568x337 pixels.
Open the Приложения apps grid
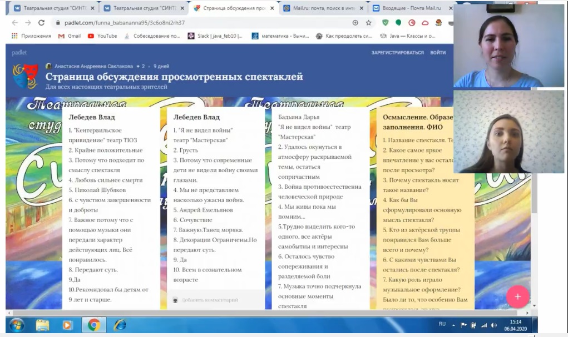click(x=31, y=36)
